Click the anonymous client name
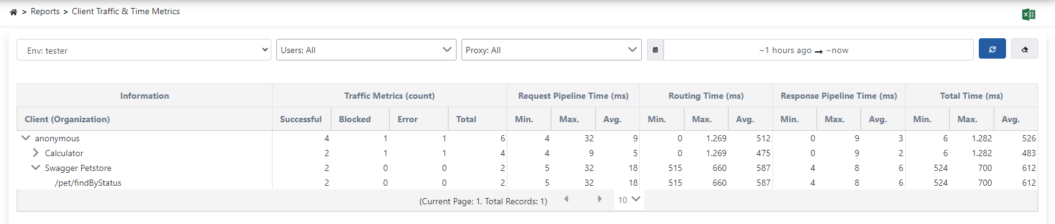The width and height of the screenshot is (1055, 224). click(x=57, y=139)
